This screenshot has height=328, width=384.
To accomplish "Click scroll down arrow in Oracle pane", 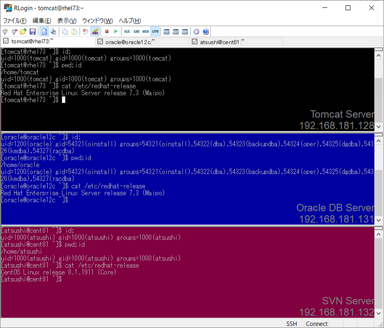I will (x=379, y=220).
